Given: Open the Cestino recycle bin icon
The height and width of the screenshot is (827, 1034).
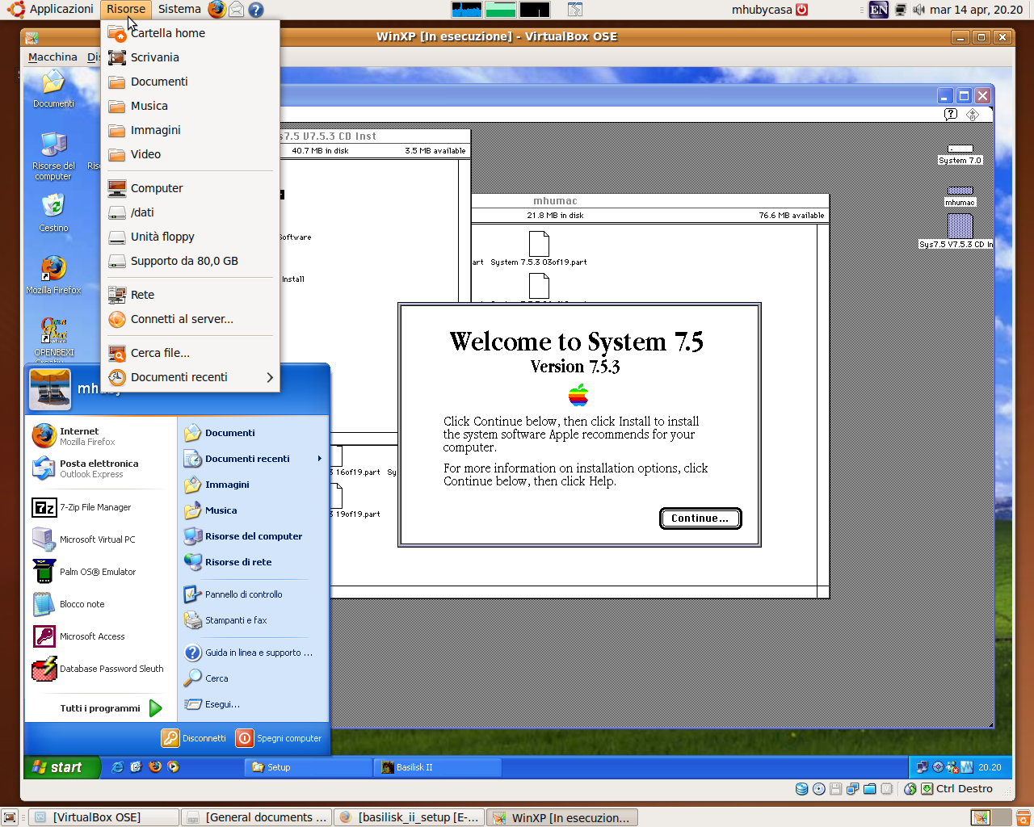Looking at the screenshot, I should [x=53, y=213].
